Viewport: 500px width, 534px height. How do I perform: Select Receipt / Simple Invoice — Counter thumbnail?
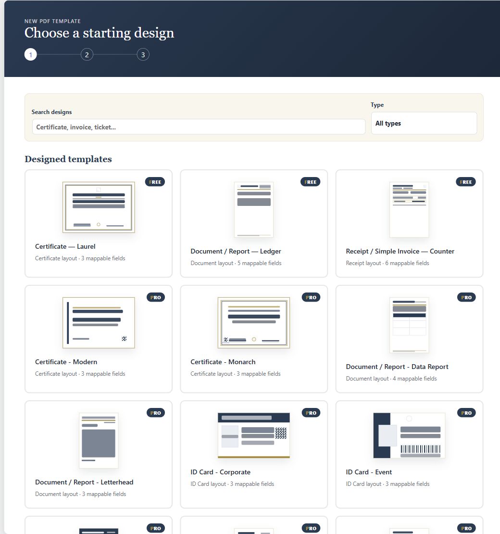tap(409, 209)
